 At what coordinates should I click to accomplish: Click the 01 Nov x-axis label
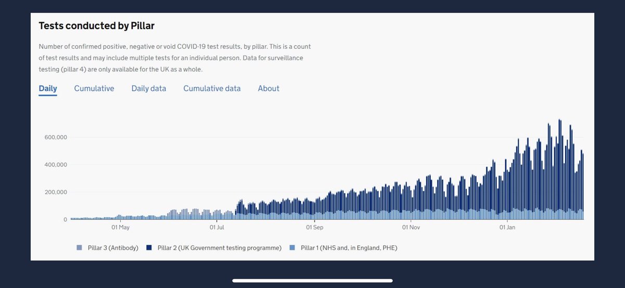(411, 227)
